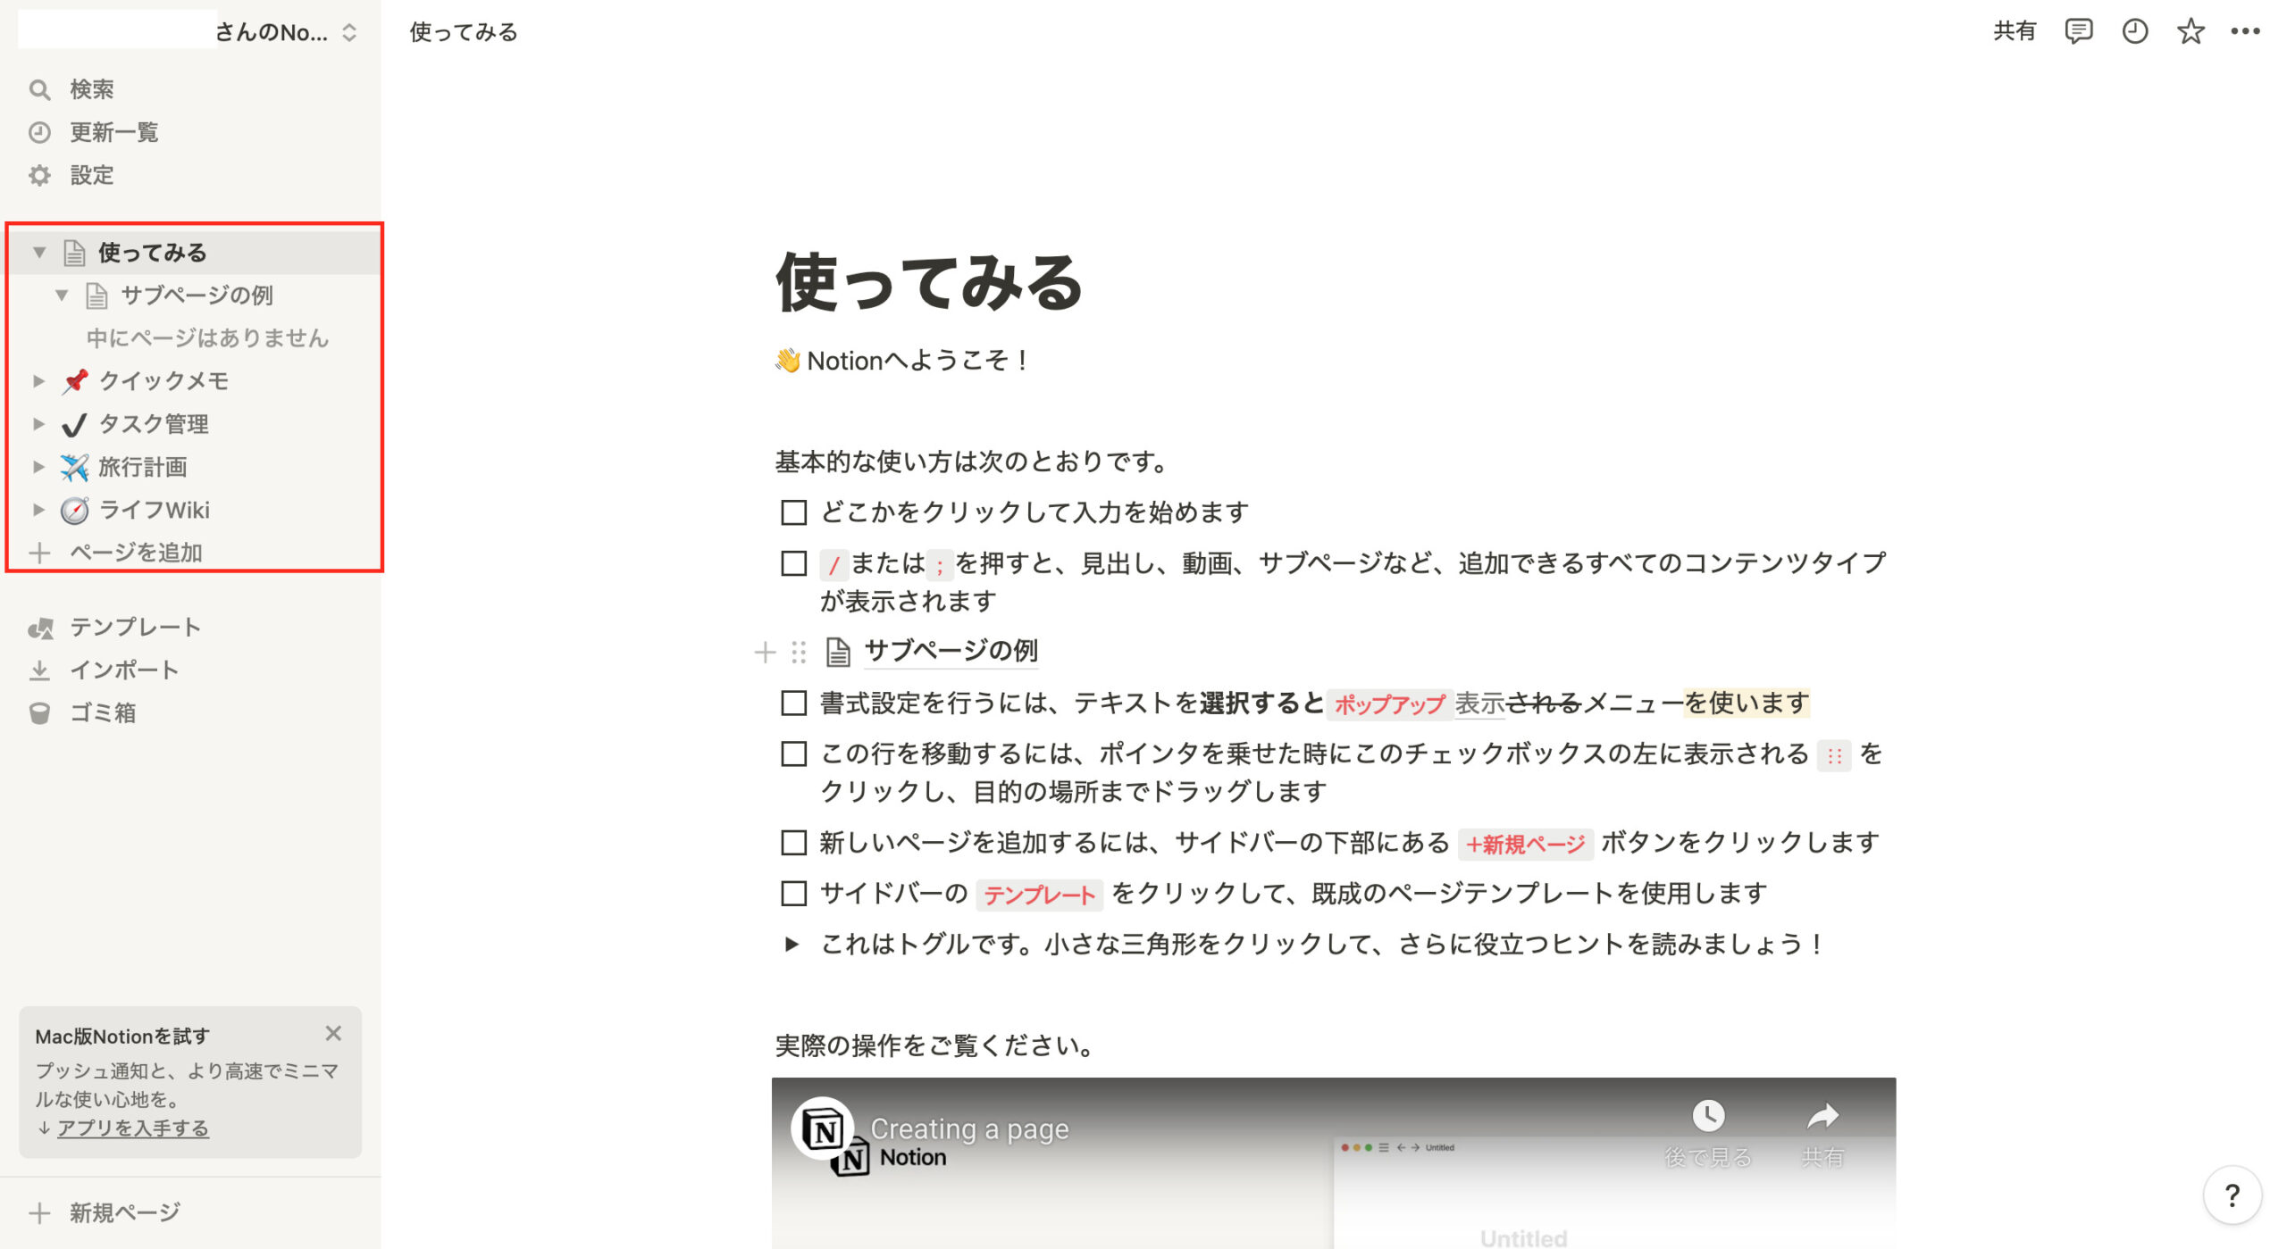Image resolution: width=2287 pixels, height=1249 pixels.
Task: Click the search magnifier icon in sidebar
Action: pos(39,89)
